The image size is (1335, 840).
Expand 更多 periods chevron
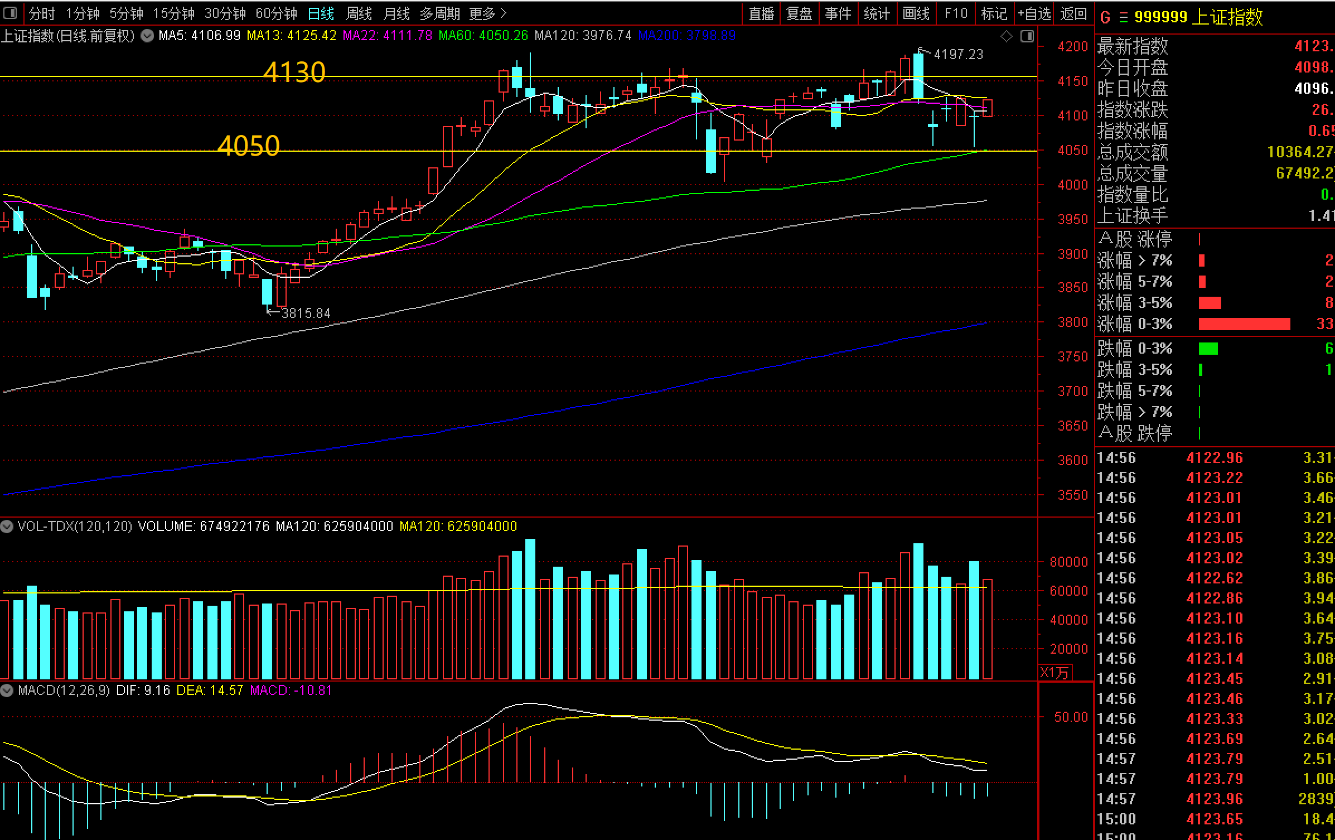[x=504, y=13]
